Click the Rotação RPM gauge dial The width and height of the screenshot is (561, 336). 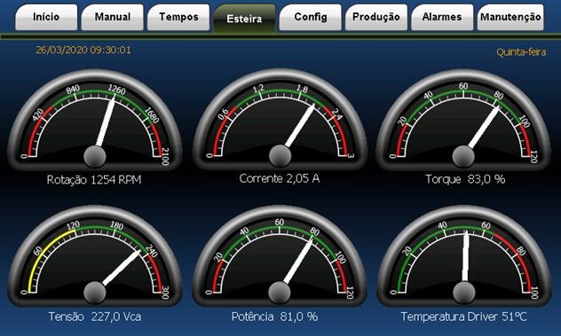(x=95, y=120)
